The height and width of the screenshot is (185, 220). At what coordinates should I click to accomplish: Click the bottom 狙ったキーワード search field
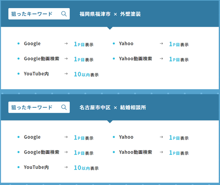tap(39, 107)
